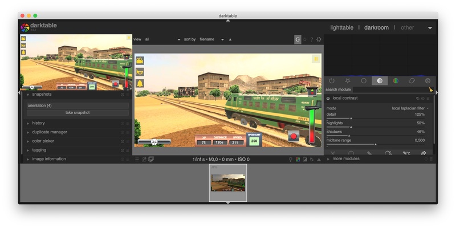Open the other view tab
The width and height of the screenshot is (456, 228).
[407, 27]
